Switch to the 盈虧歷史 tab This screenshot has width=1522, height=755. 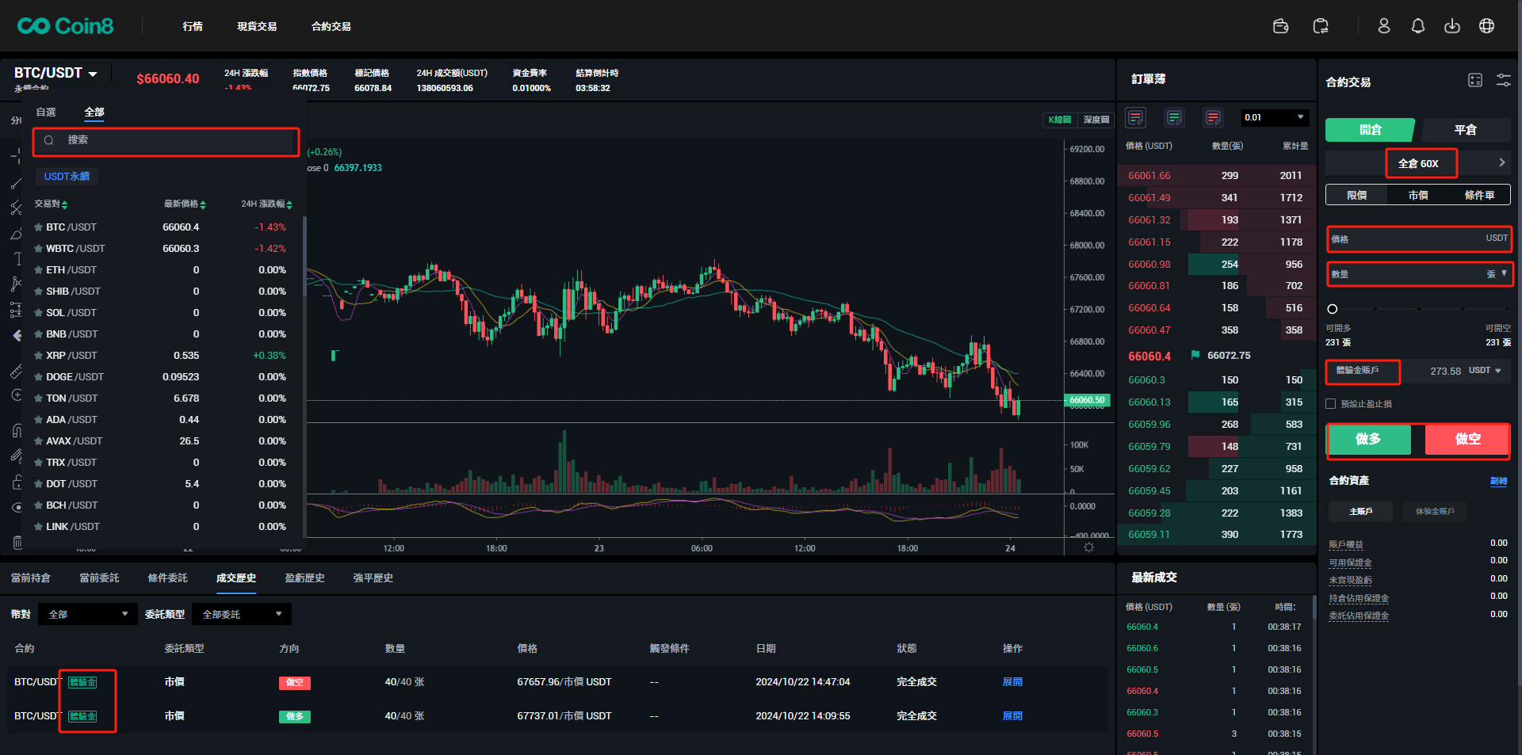[x=304, y=578]
